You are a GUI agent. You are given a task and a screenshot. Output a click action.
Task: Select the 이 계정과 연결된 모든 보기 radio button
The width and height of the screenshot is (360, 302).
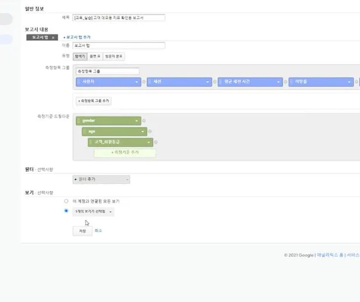pos(66,201)
